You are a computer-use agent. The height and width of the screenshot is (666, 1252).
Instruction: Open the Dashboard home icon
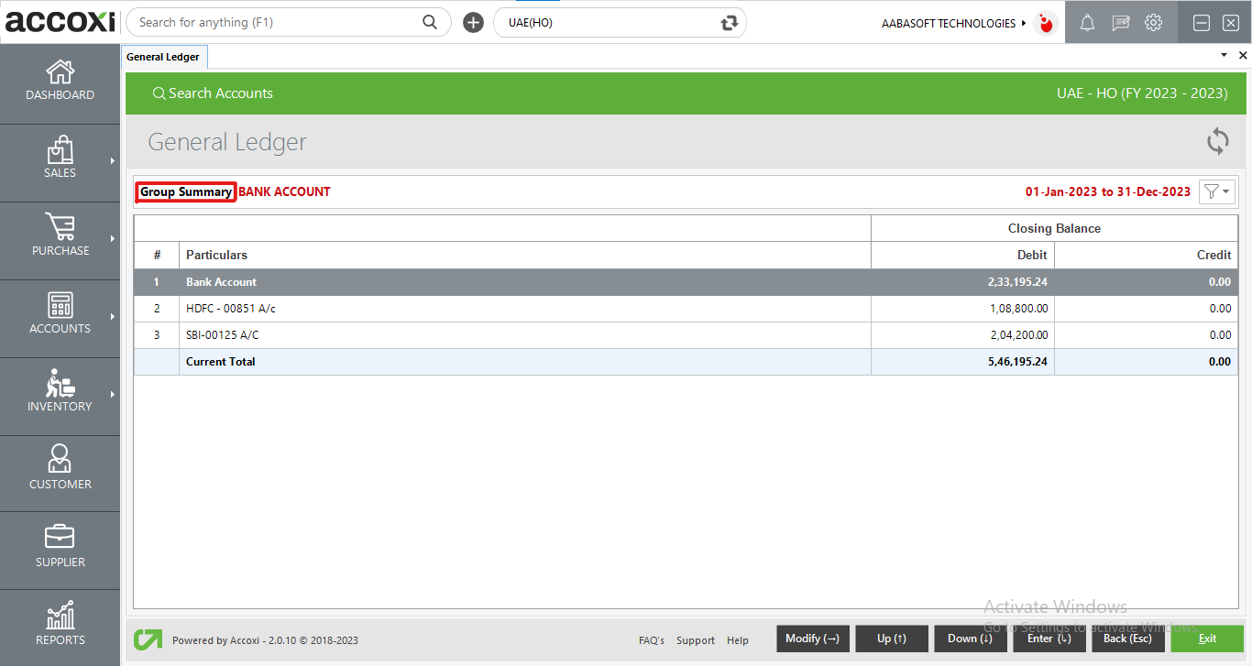tap(60, 82)
